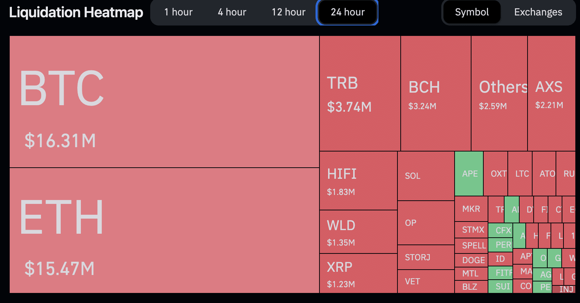The height and width of the screenshot is (303, 580).
Task: Click the OP heatmap tile
Action: tap(426, 223)
